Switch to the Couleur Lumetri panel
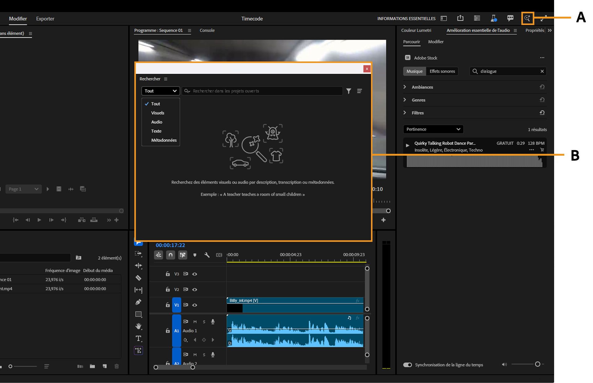The width and height of the screenshot is (593, 383). (416, 30)
